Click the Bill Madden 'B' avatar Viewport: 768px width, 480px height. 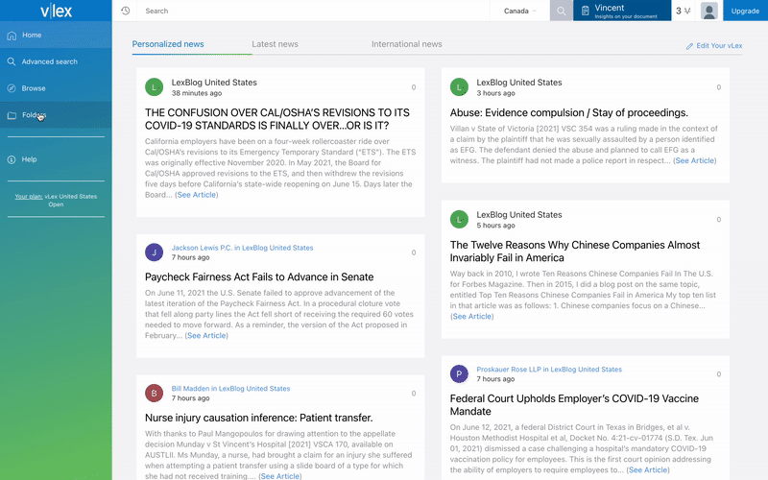click(x=155, y=394)
